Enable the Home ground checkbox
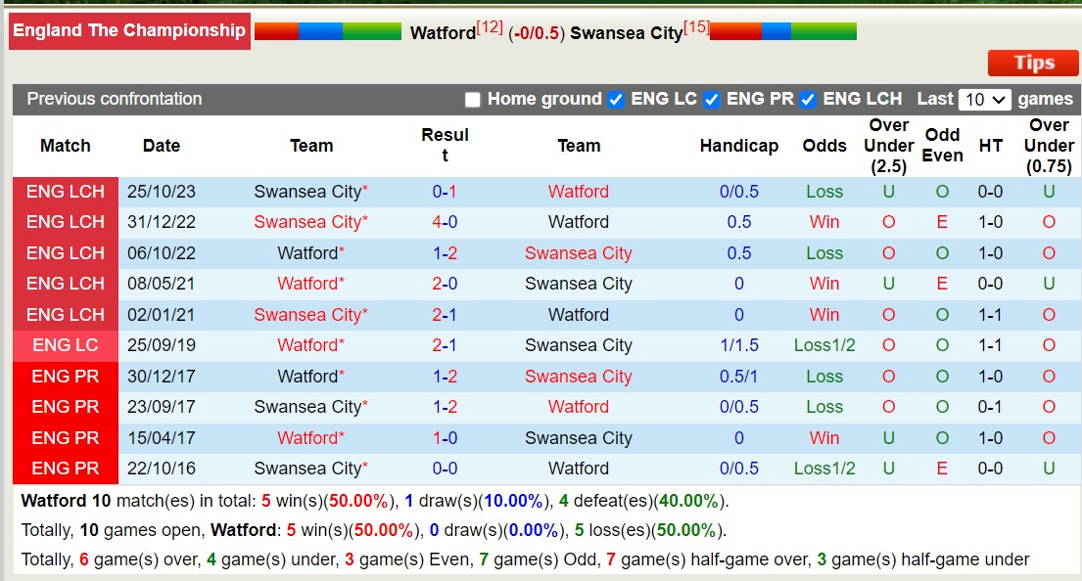Image resolution: width=1082 pixels, height=581 pixels. (473, 99)
